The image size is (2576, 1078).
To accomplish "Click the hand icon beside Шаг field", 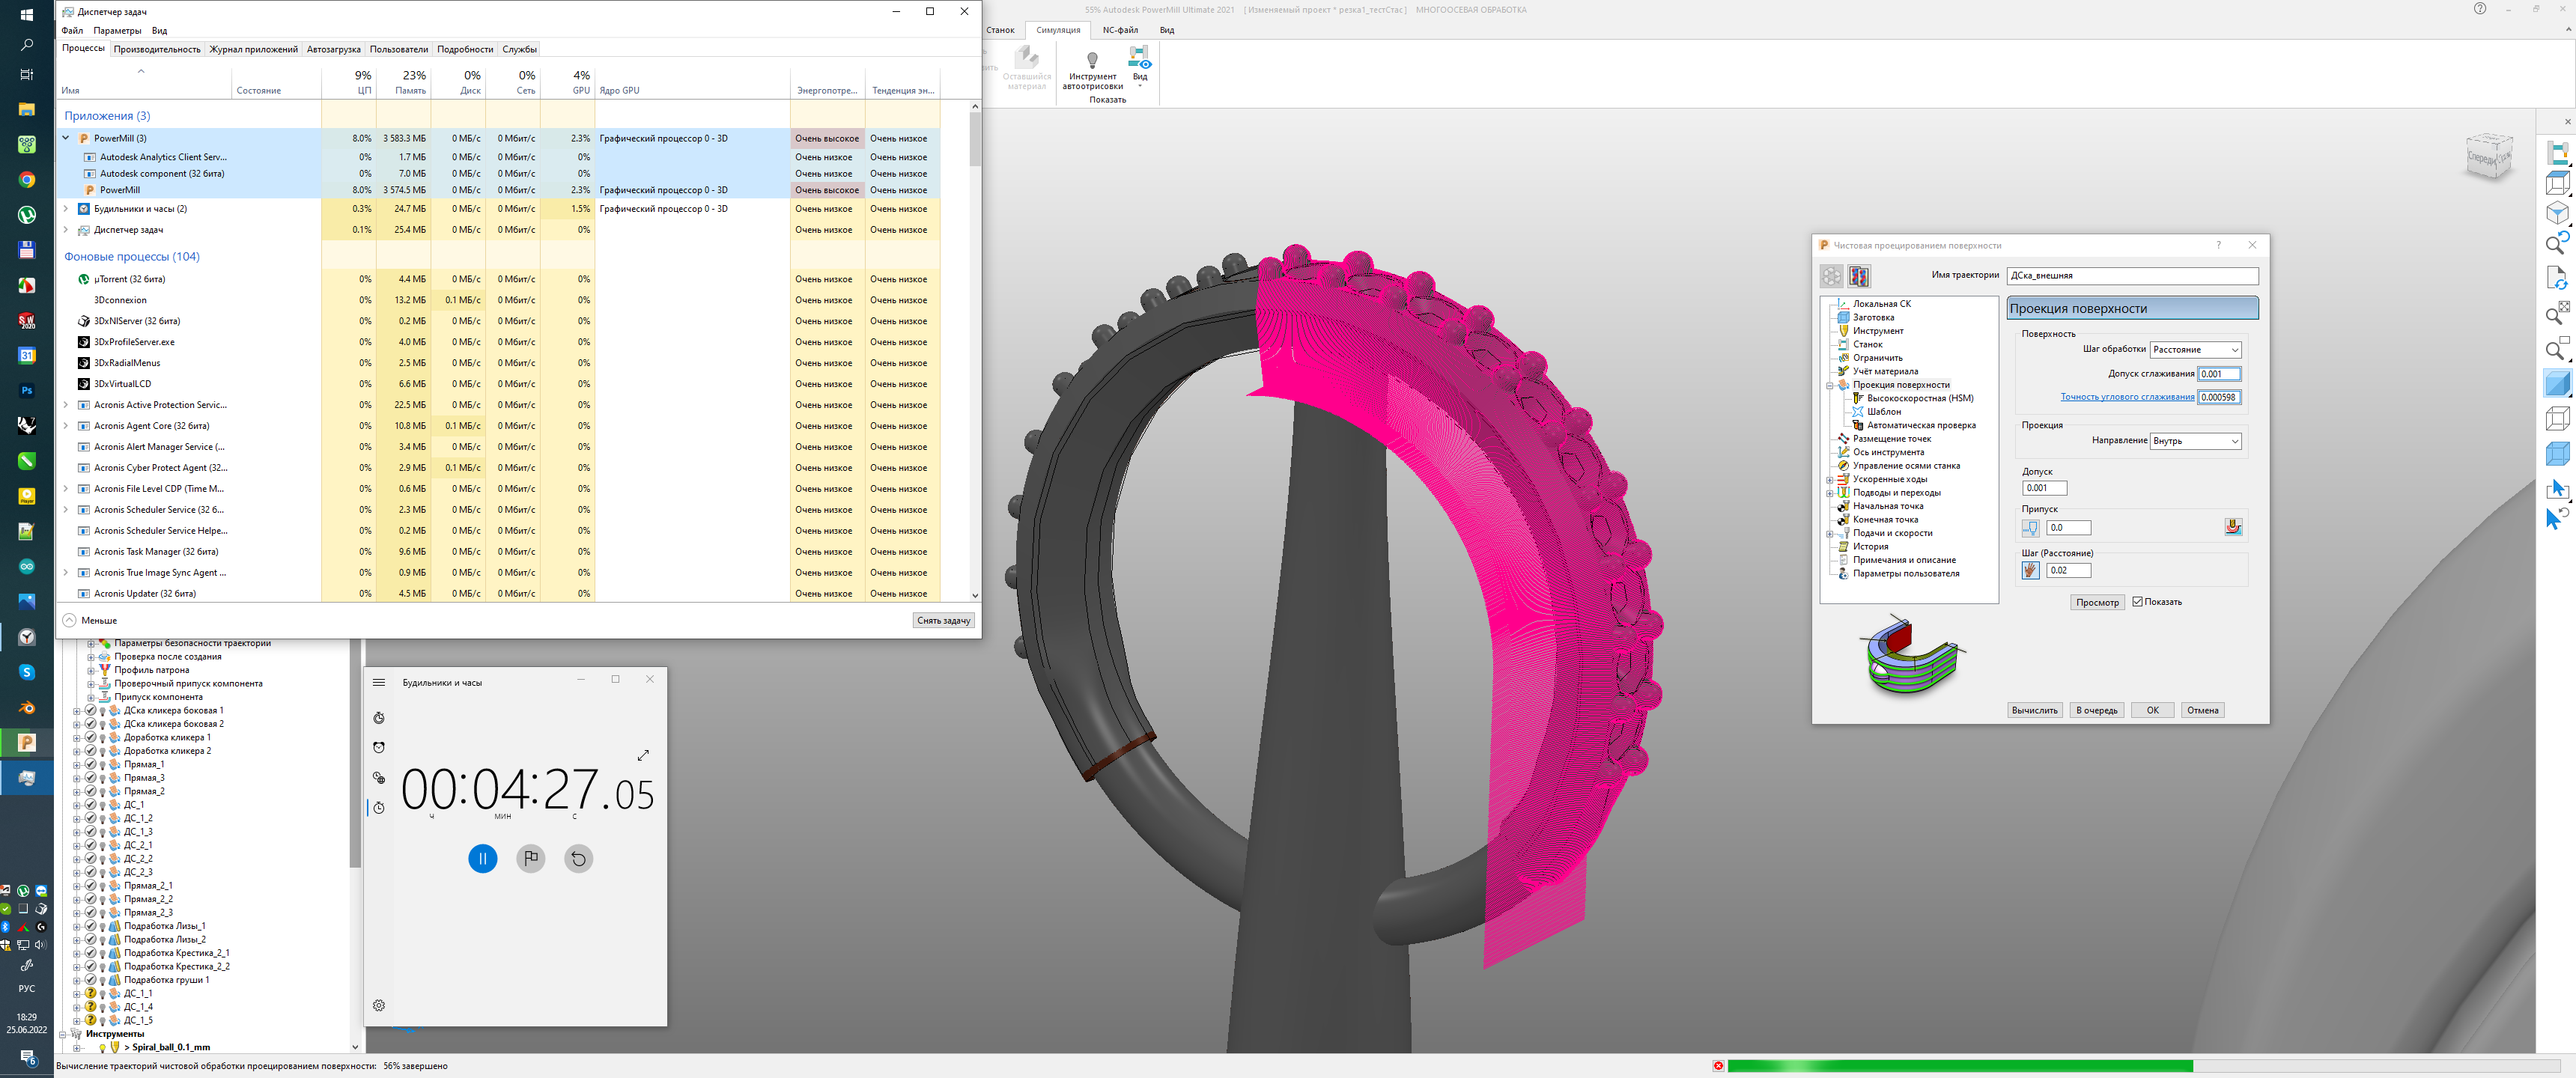I will pyautogui.click(x=2030, y=571).
